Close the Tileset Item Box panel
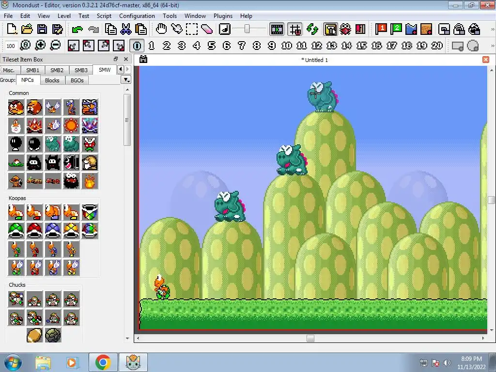Screen dimensions: 496x372 coord(126,59)
